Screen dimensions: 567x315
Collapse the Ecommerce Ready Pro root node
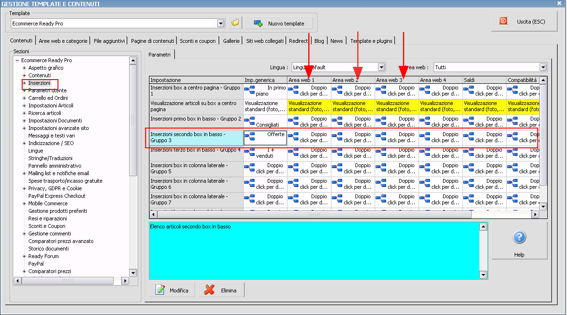17,60
